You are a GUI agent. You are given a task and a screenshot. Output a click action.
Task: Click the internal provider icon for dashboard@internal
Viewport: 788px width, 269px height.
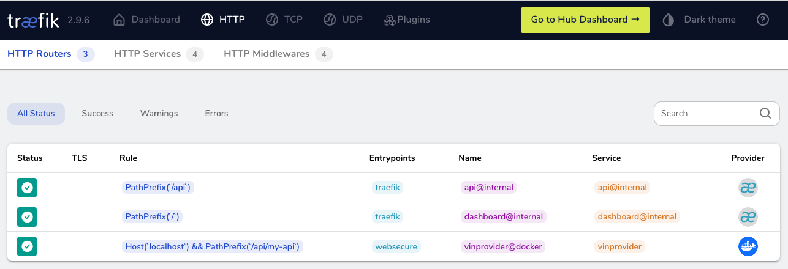748,217
